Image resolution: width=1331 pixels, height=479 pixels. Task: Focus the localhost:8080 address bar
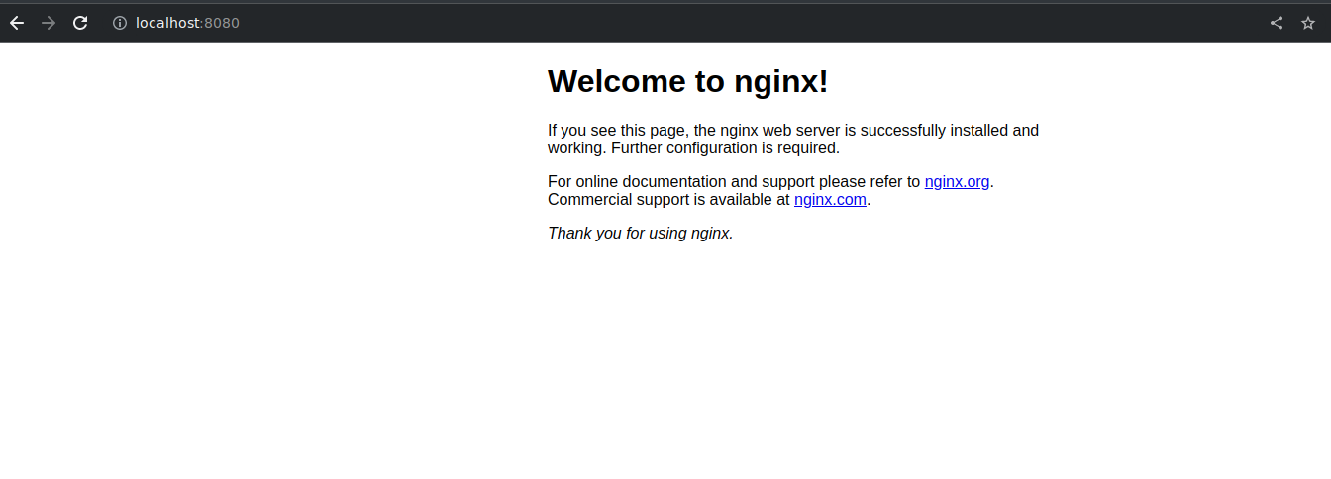click(187, 23)
